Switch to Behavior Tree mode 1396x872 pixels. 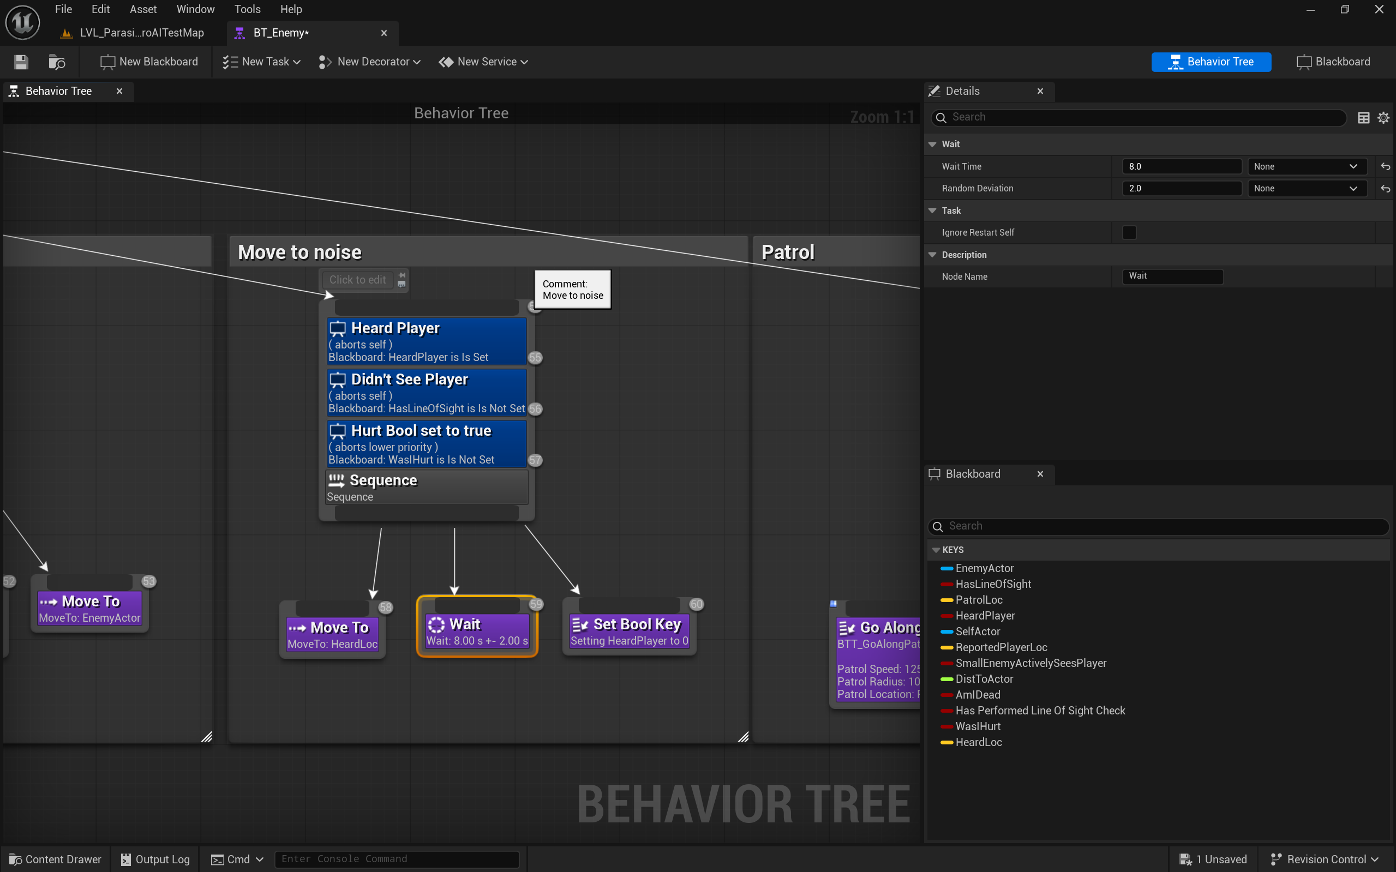1211,62
